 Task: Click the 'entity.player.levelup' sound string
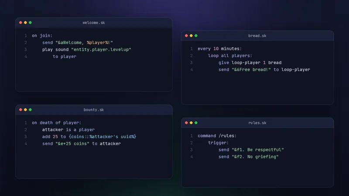[101, 50]
